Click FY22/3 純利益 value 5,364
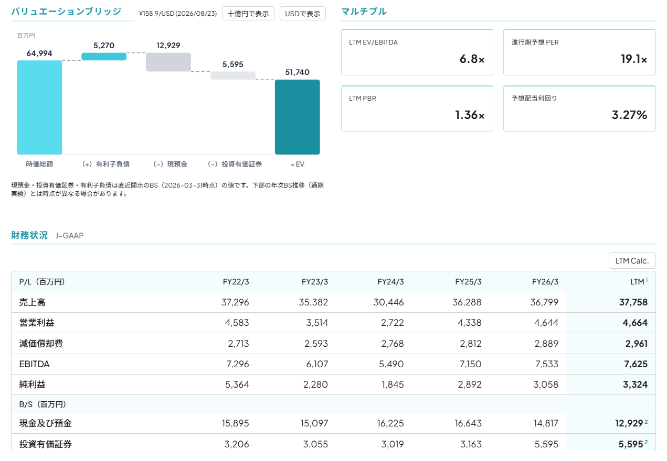The image size is (667, 461). 237,385
